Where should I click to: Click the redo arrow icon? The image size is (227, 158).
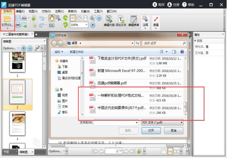click(x=42, y=25)
